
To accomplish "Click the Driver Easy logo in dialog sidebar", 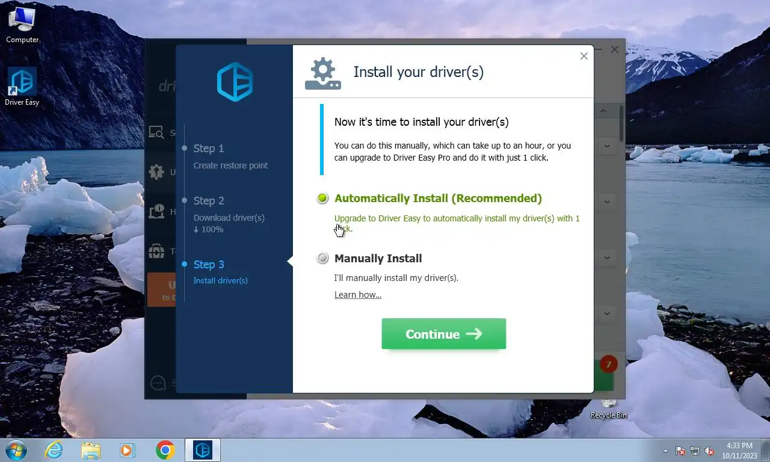I will click(235, 82).
